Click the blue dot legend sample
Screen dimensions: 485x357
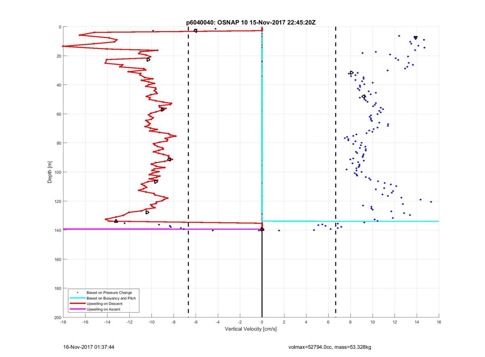click(77, 292)
